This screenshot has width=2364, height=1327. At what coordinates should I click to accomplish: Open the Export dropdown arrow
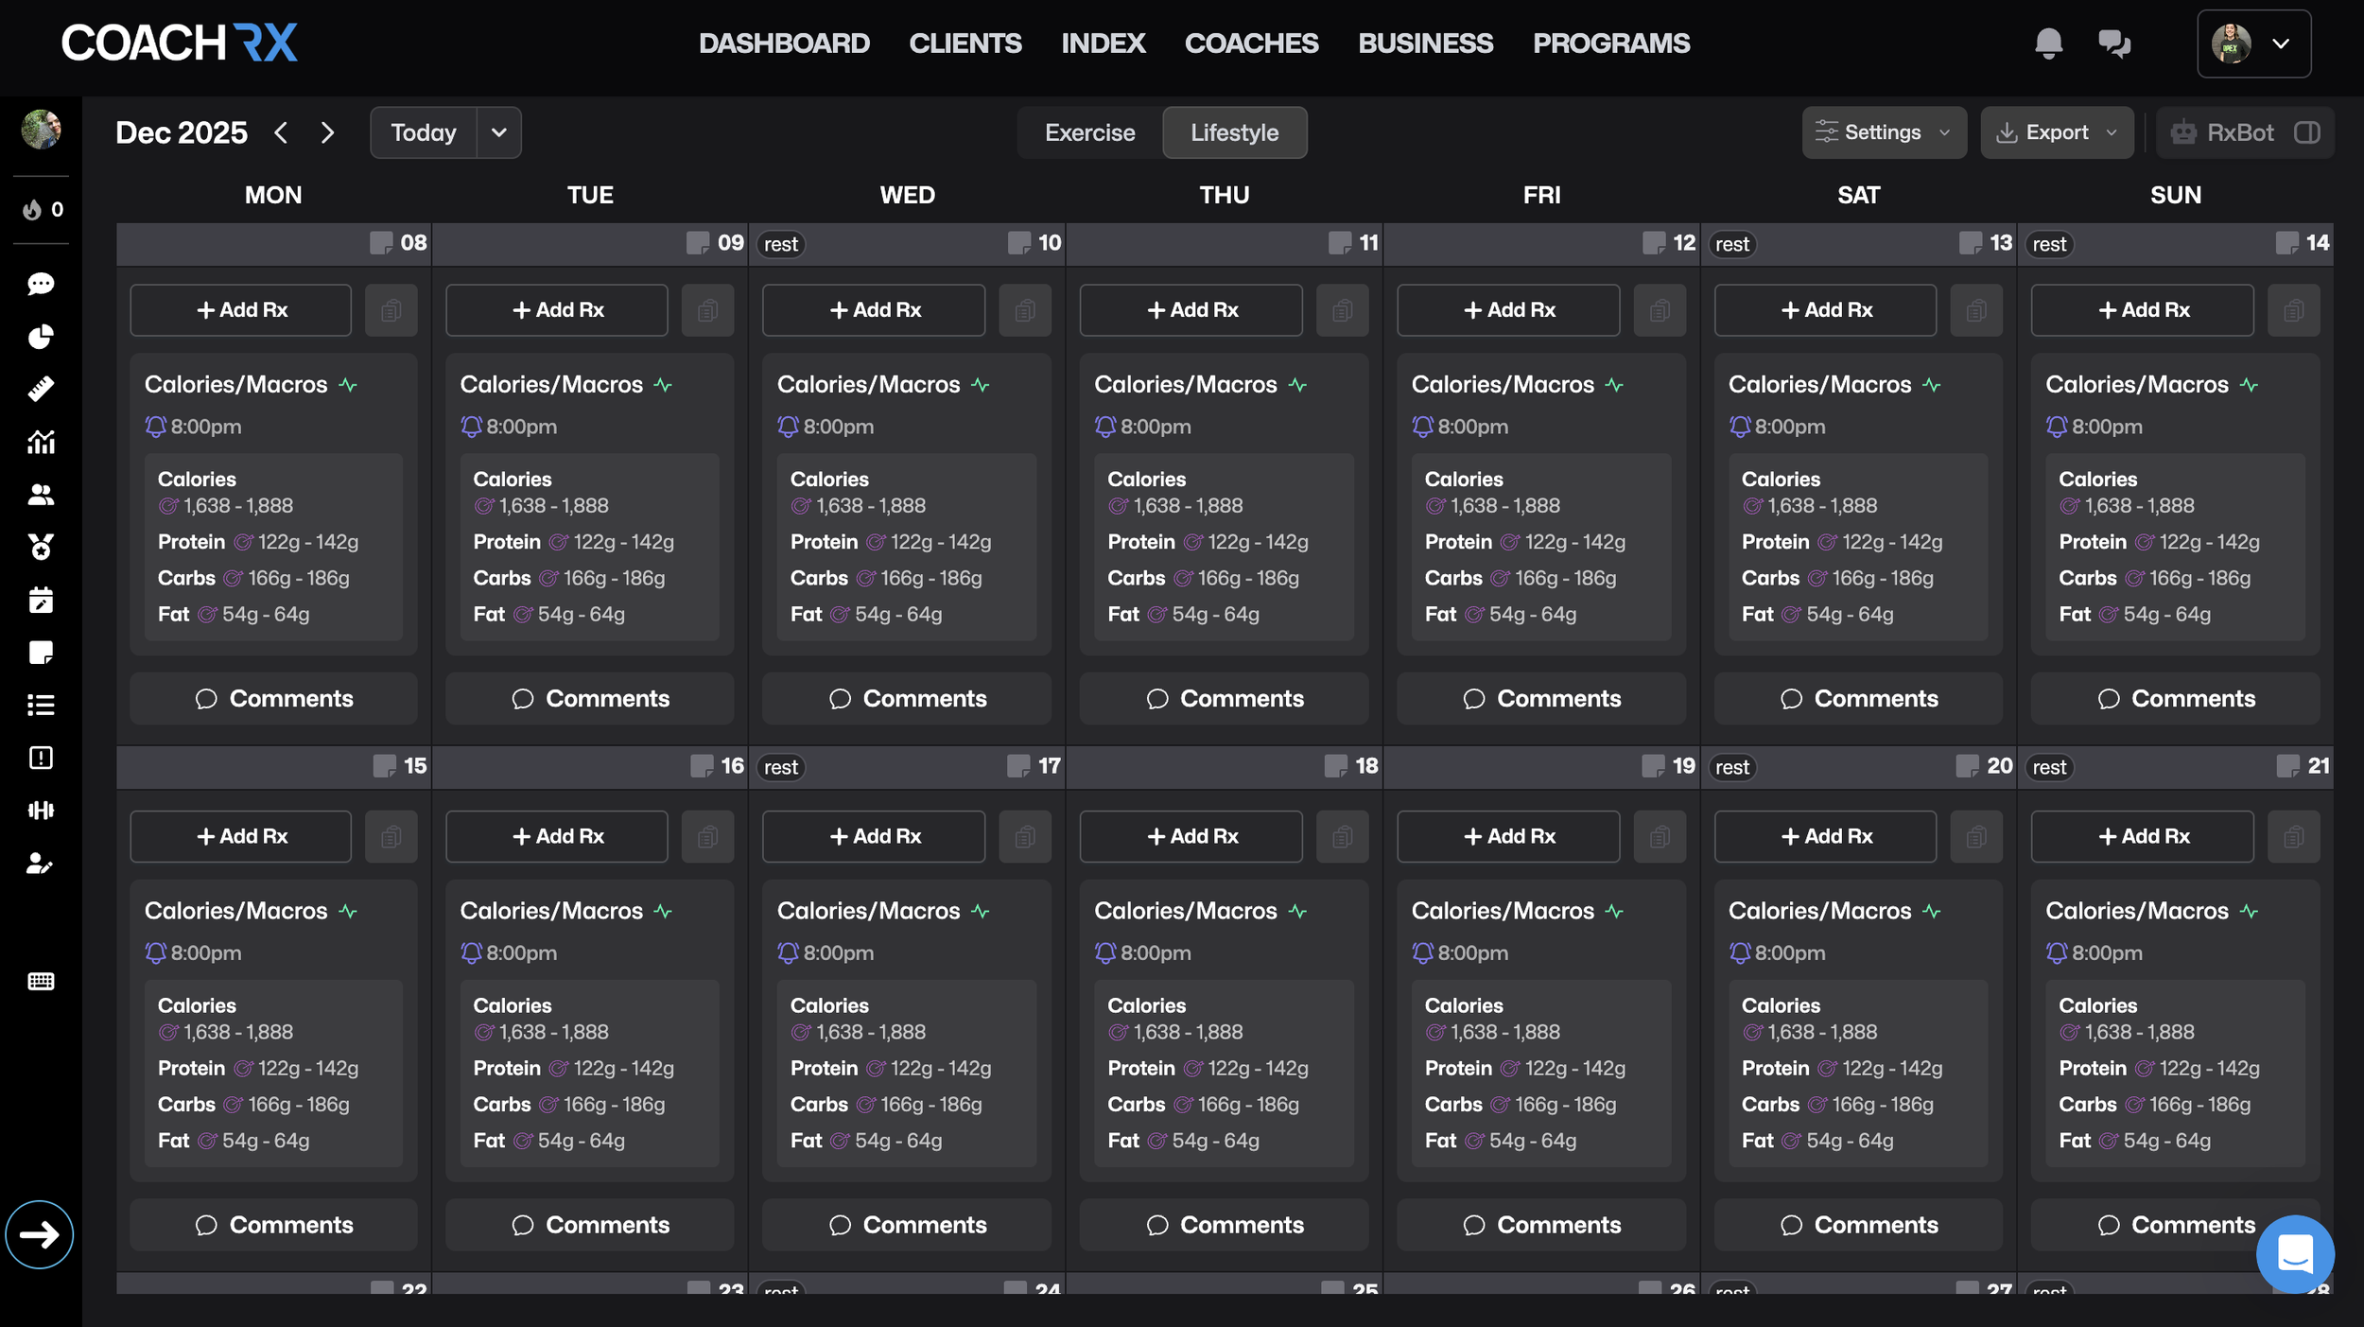[x=2113, y=132]
